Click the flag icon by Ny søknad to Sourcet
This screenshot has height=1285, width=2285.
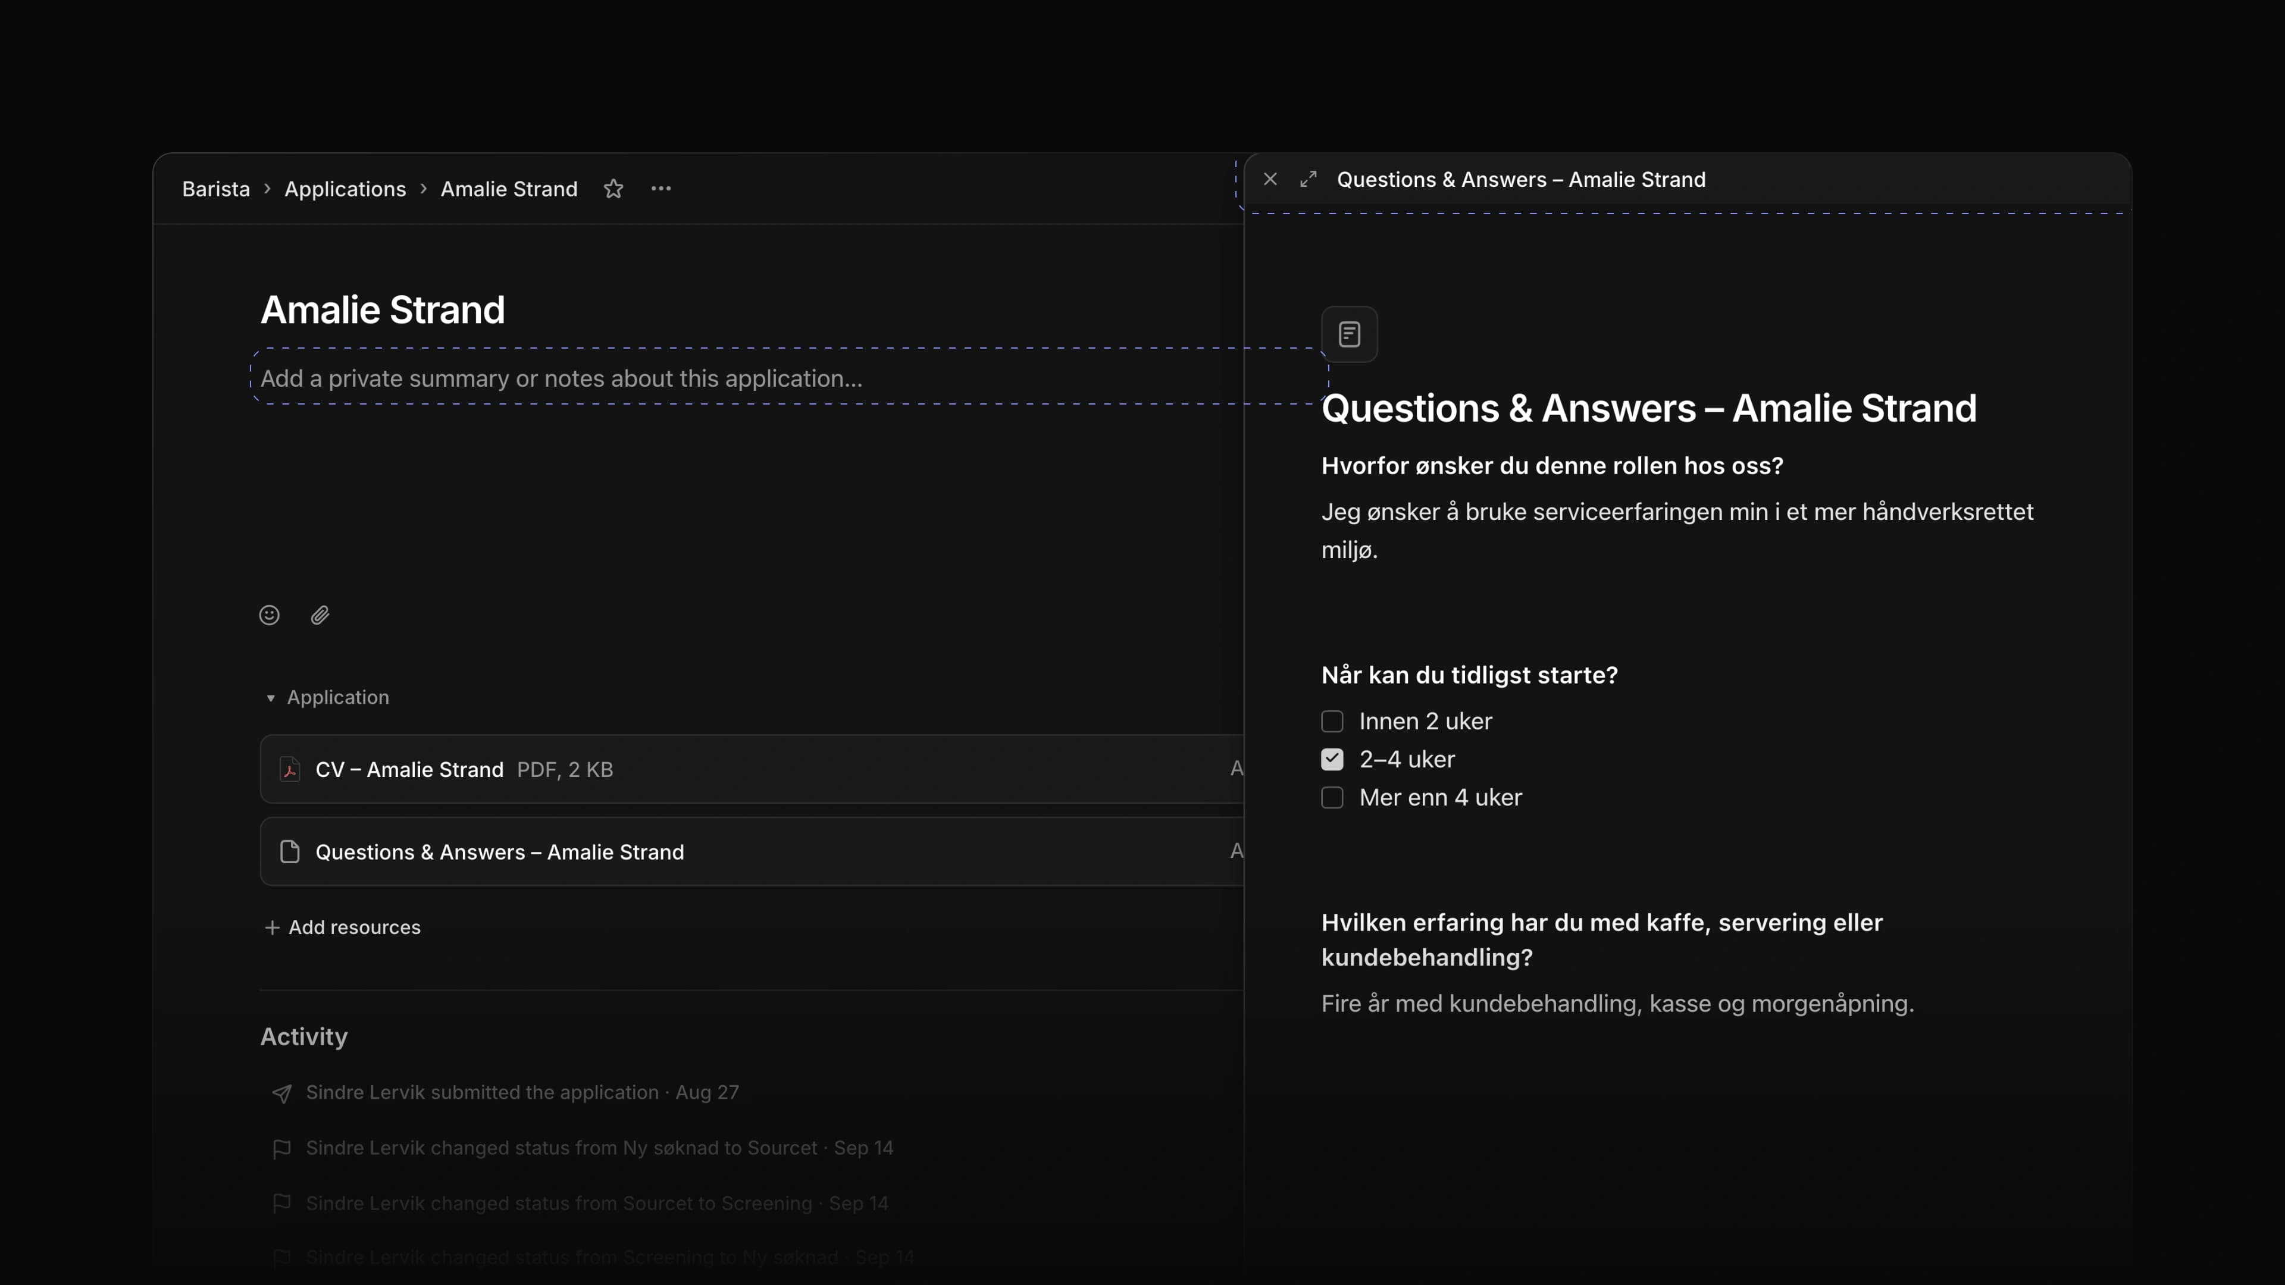pos(281,1148)
